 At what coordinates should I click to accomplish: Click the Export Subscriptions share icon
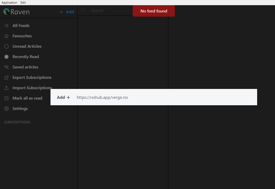(x=6, y=77)
